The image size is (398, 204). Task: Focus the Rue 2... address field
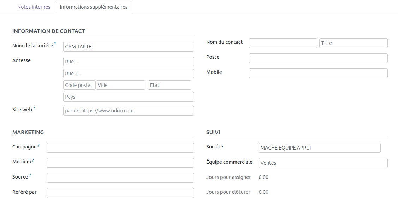[x=129, y=74]
